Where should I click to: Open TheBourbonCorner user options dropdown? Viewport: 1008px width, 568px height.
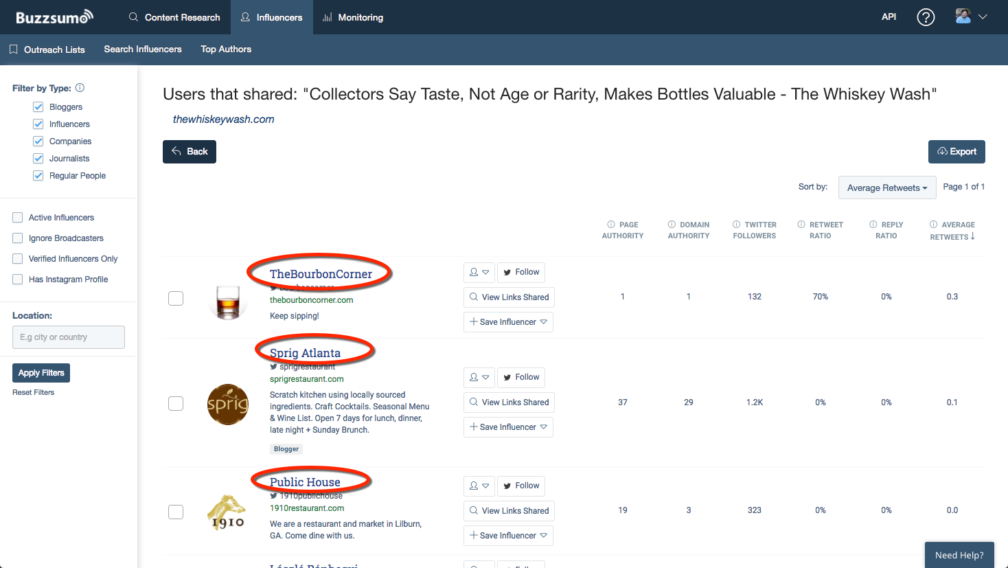pyautogui.click(x=479, y=273)
